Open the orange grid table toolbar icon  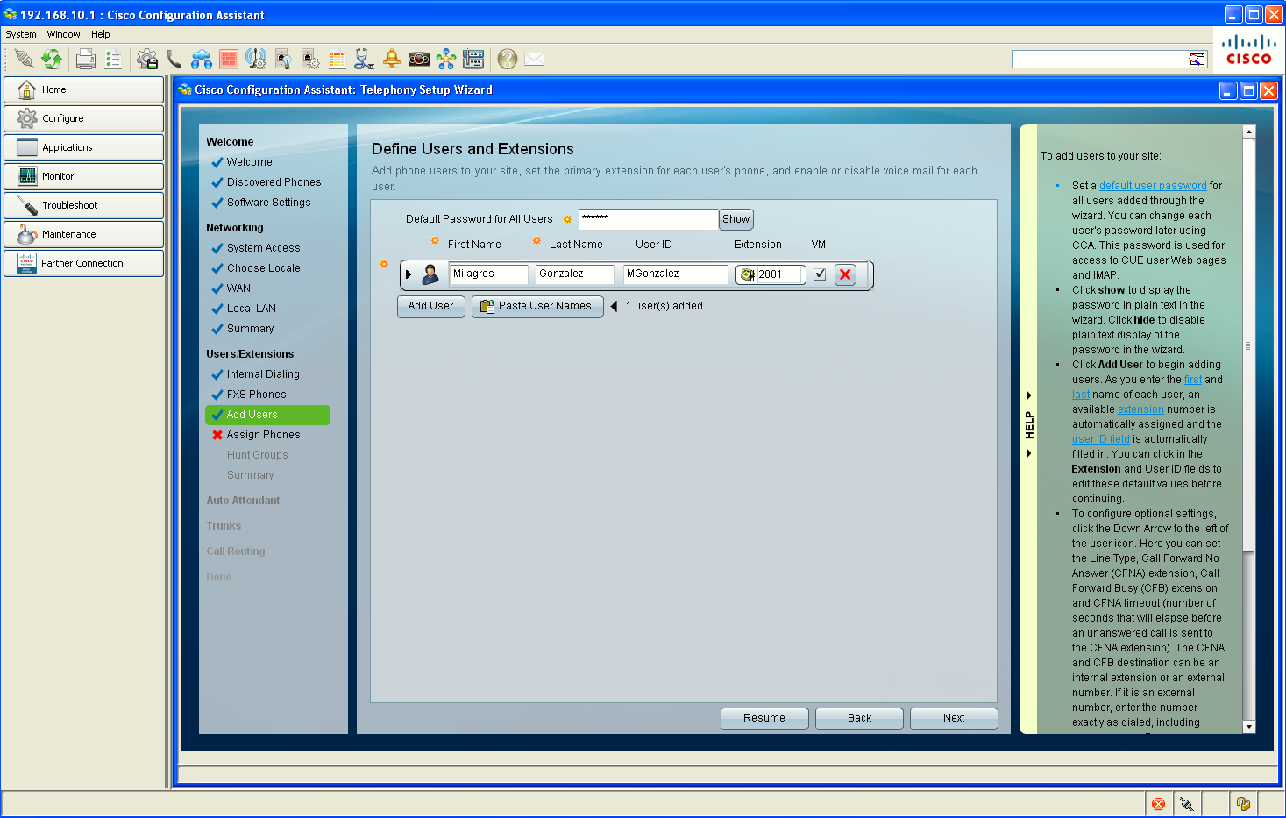[337, 59]
